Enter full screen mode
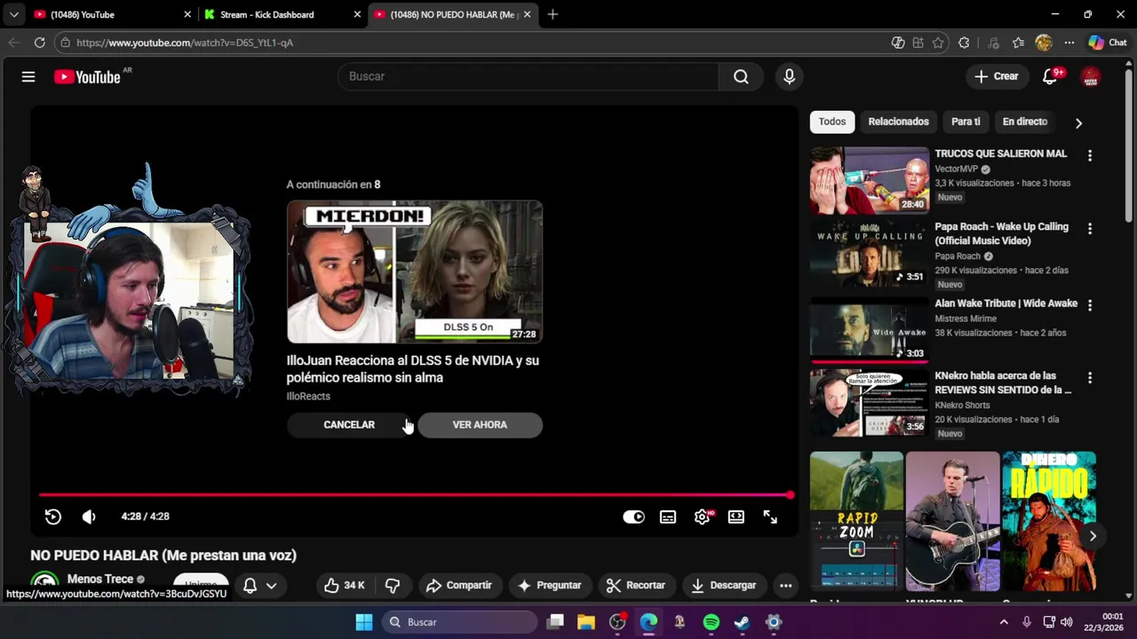The image size is (1137, 639). (770, 517)
